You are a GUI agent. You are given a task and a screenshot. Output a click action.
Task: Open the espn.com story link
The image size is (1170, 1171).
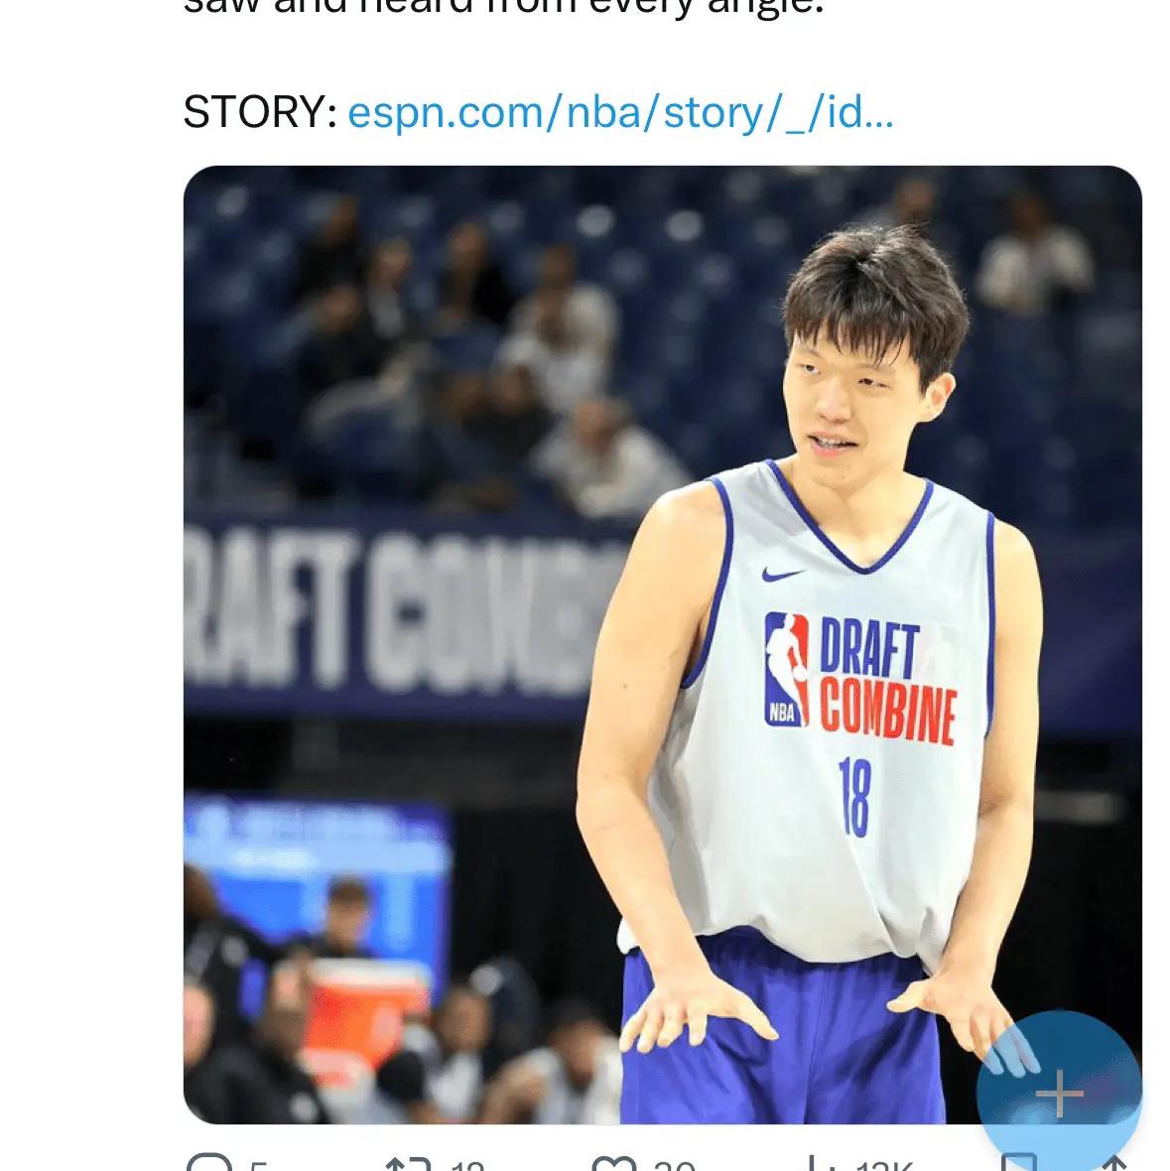click(x=620, y=113)
